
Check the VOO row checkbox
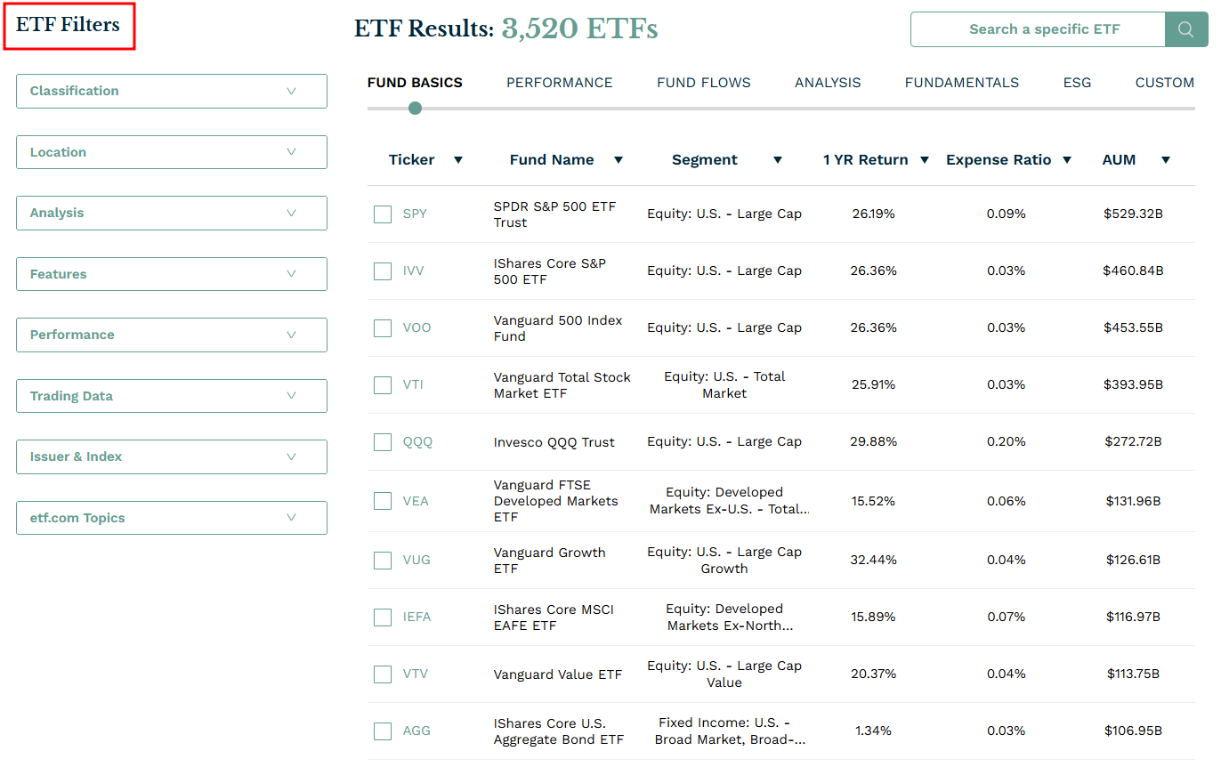[x=383, y=328]
